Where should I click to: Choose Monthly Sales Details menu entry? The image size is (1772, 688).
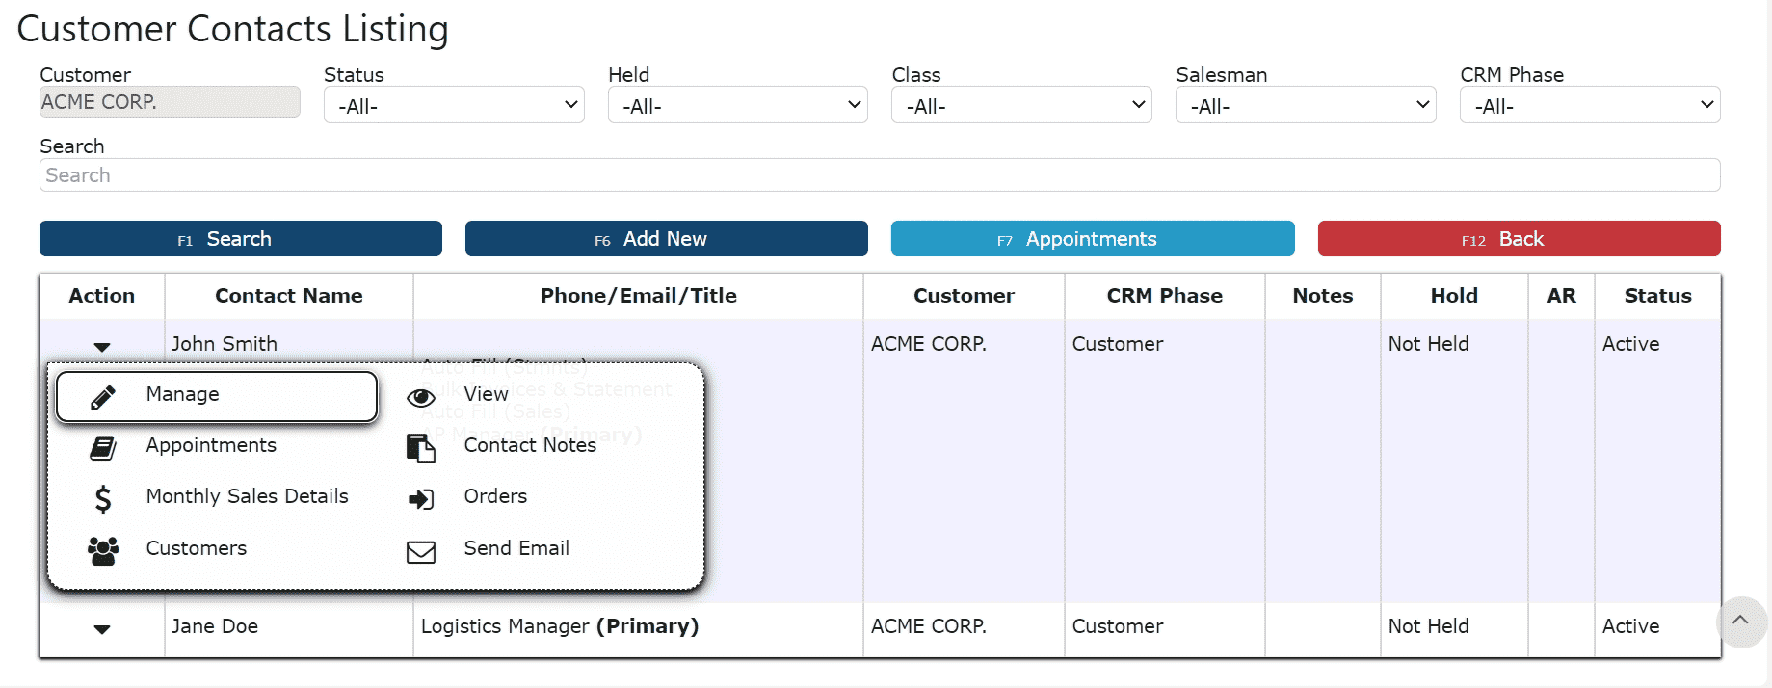pos(247,496)
